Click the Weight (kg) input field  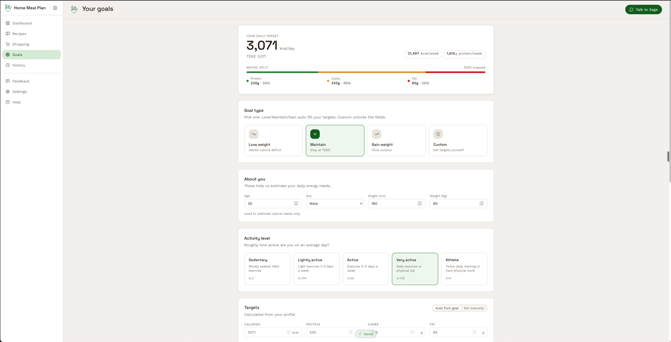458,203
